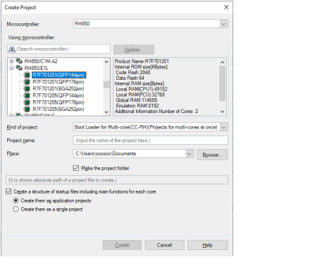Image resolution: width=334 pixels, height=257 pixels.
Task: Select the RH850/C1M-A2 tree label
Action: click(41, 61)
